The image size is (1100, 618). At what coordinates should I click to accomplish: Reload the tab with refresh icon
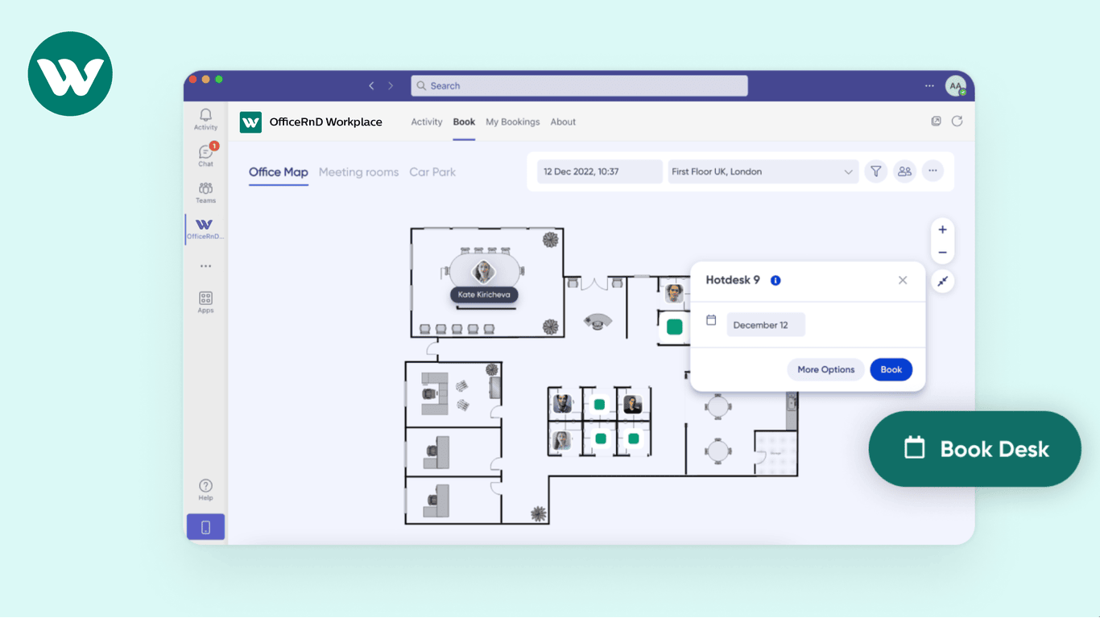957,122
